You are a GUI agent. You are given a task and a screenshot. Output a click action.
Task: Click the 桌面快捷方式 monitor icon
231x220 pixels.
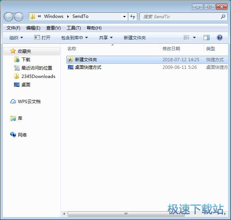click(x=71, y=67)
